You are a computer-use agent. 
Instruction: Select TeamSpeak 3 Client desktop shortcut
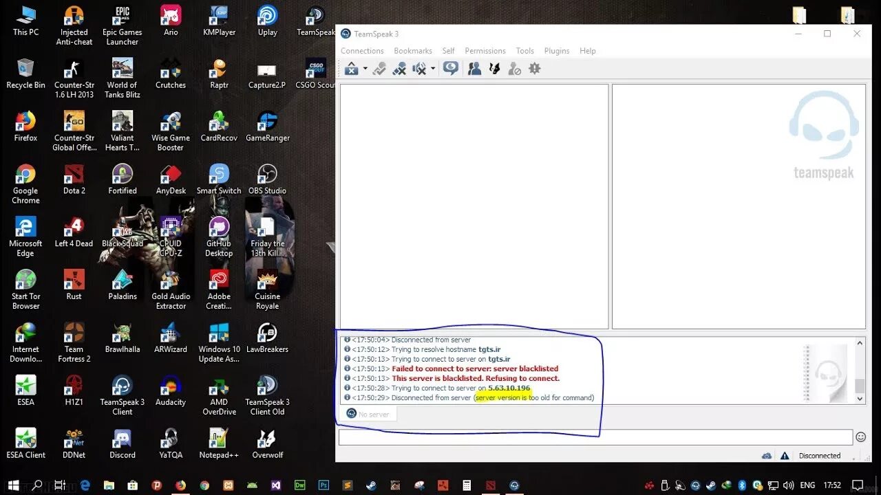point(123,395)
